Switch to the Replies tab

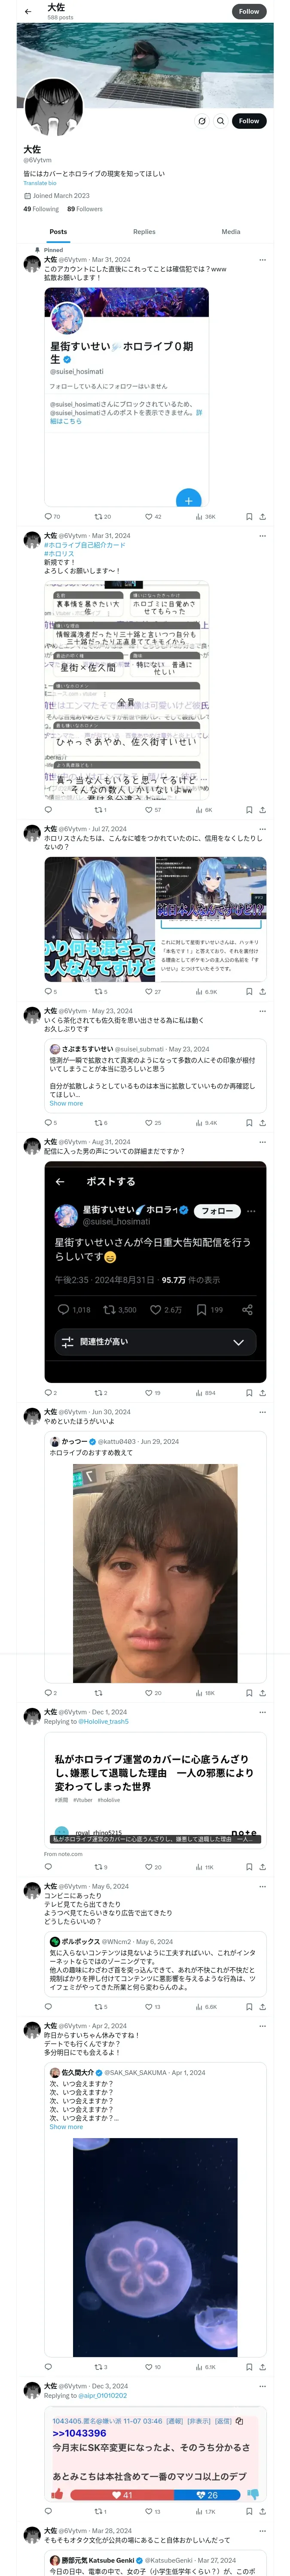pos(144,232)
